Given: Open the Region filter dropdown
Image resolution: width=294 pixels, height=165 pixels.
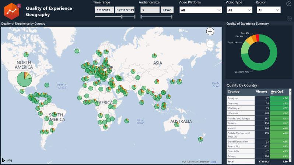Looking at the screenshot, I should coord(268,10).
